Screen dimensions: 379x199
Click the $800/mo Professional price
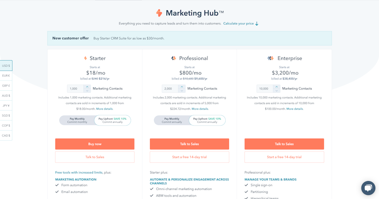[190, 73]
